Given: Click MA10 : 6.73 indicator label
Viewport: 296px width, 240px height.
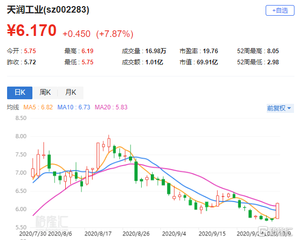Looking at the screenshot, I should (x=74, y=107).
